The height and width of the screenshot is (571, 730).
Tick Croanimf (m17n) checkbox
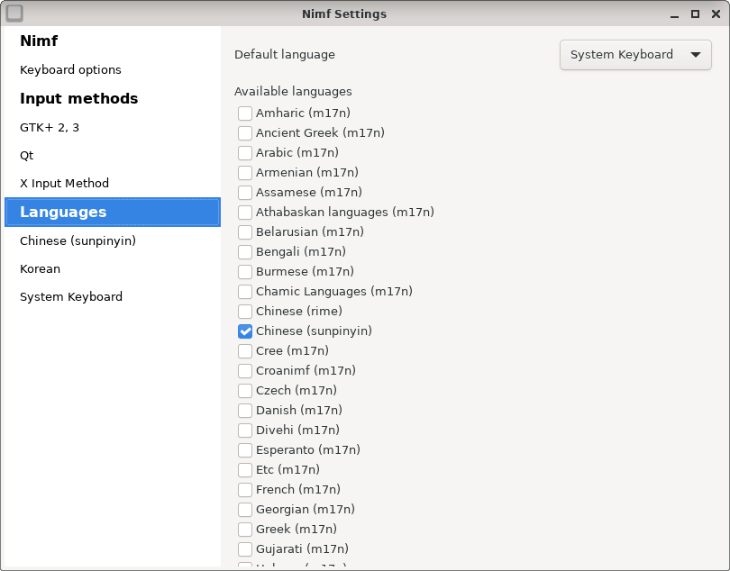coord(245,371)
